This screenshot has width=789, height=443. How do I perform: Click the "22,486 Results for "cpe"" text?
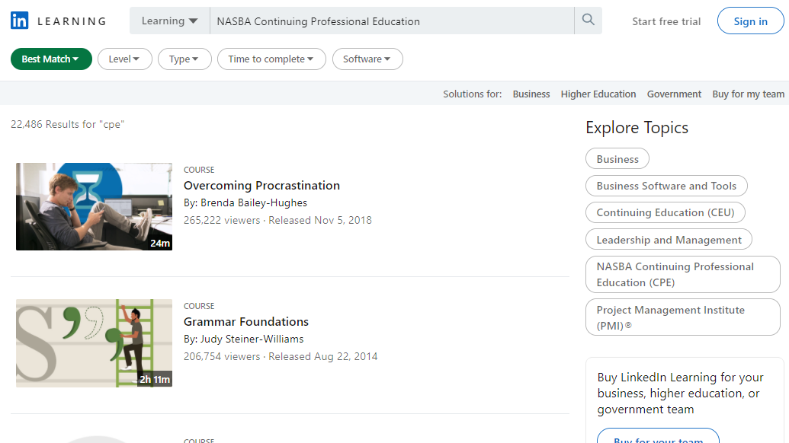click(x=67, y=124)
